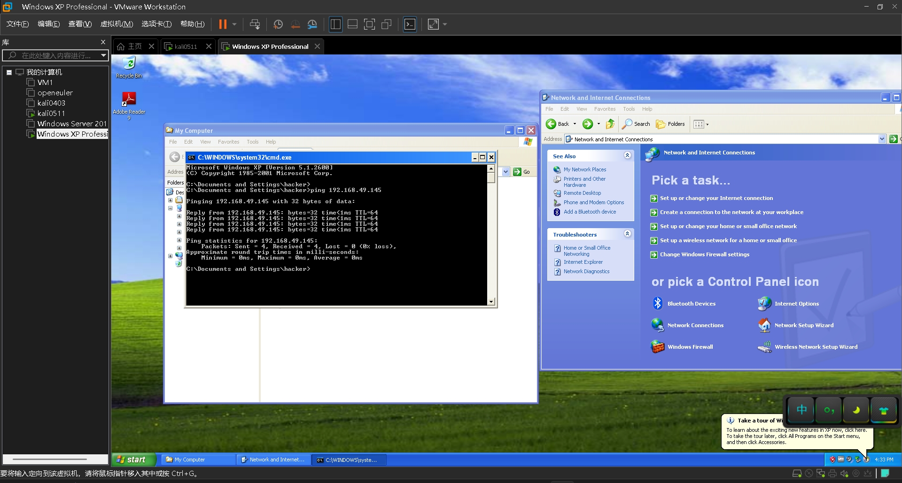Viewport: 902px width, 483px height.
Task: Pause the virtual machine from VMware toolbar
Action: click(223, 24)
